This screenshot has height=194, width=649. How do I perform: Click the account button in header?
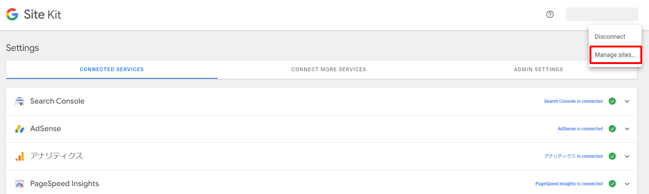[602, 14]
